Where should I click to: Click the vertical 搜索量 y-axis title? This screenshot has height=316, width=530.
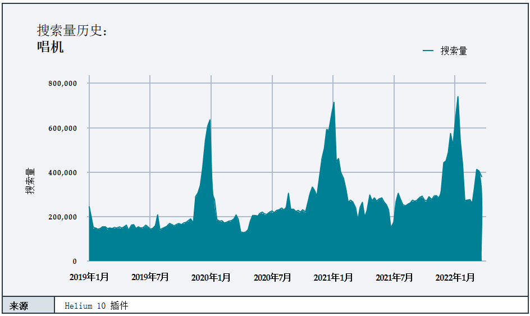[30, 181]
